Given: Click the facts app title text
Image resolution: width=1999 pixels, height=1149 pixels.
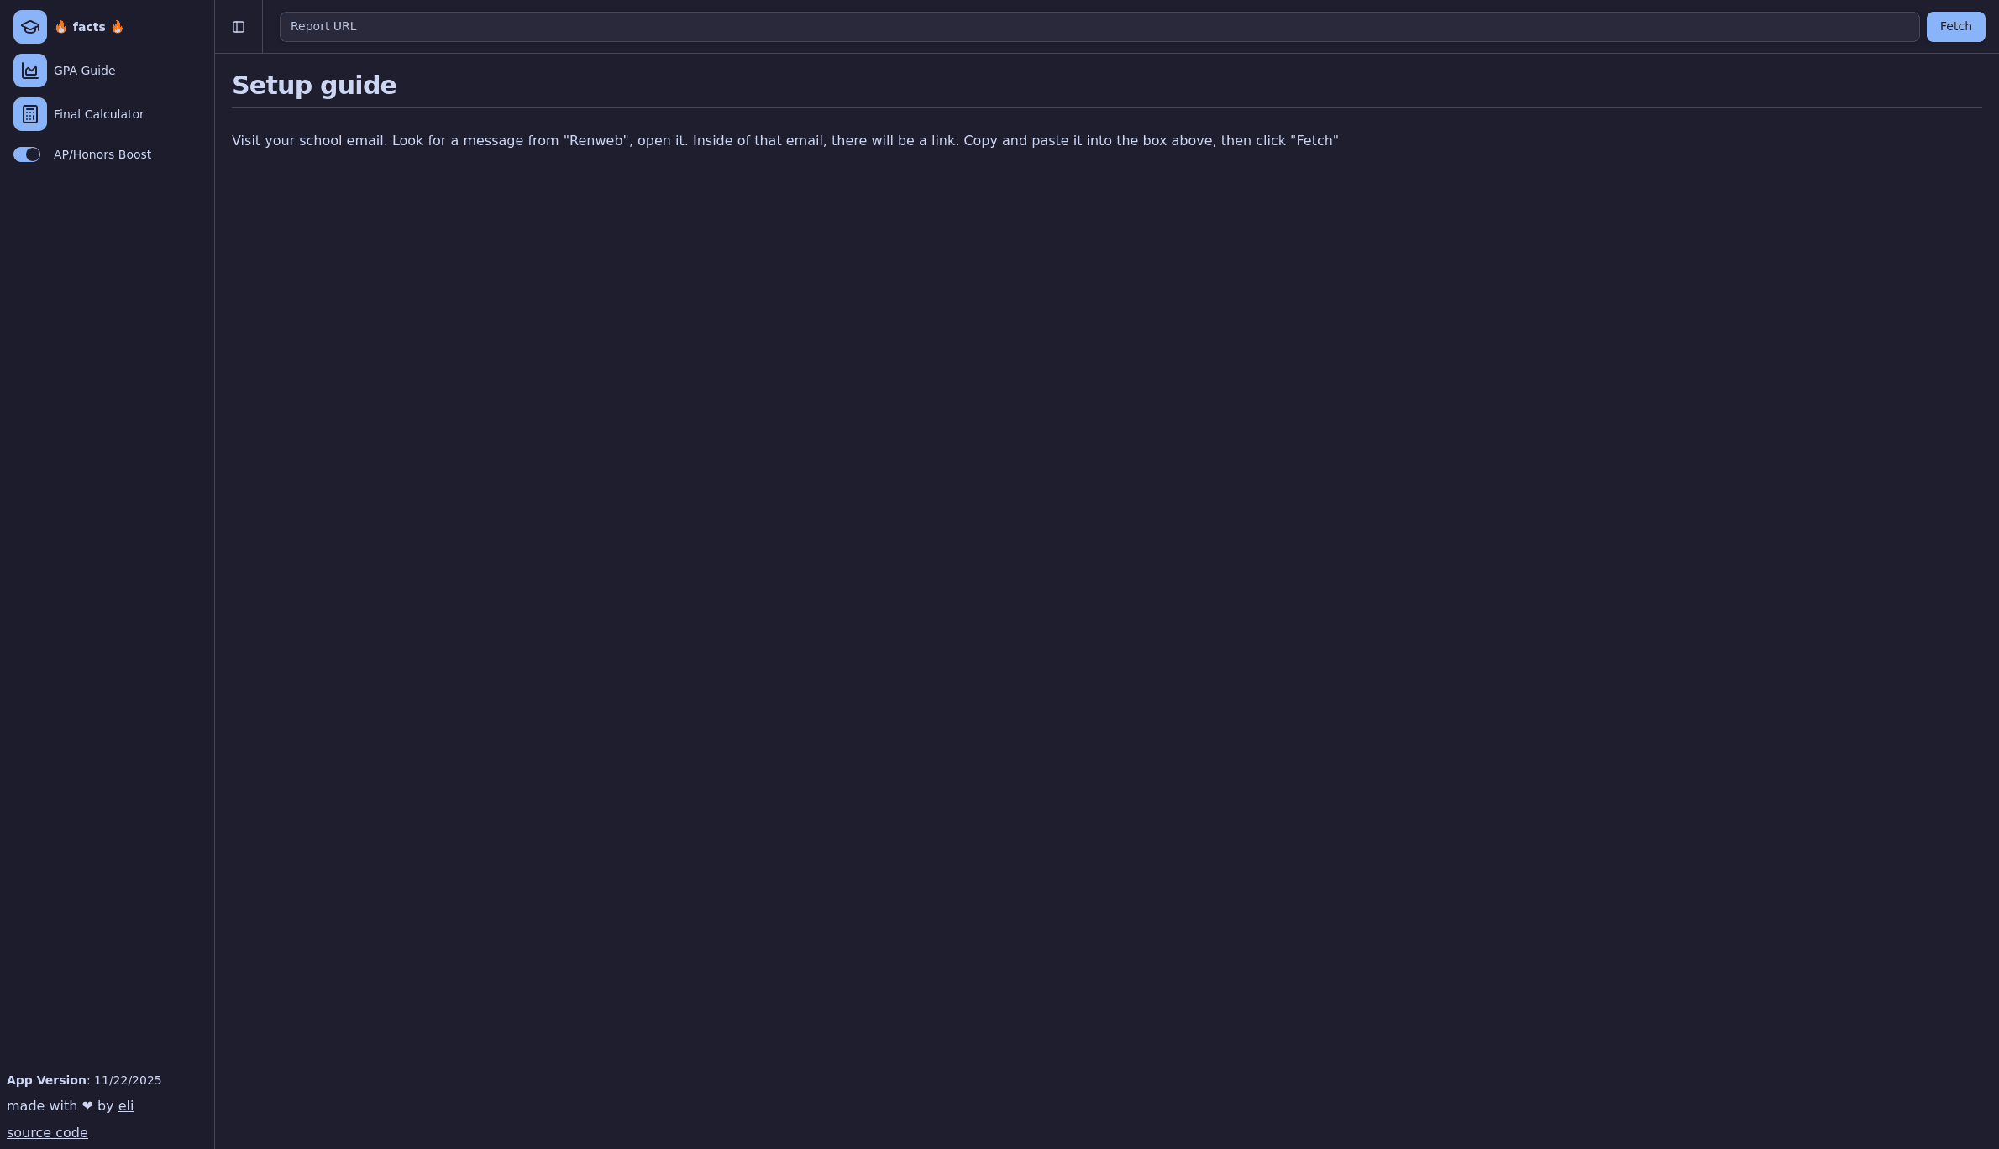Looking at the screenshot, I should (x=89, y=27).
